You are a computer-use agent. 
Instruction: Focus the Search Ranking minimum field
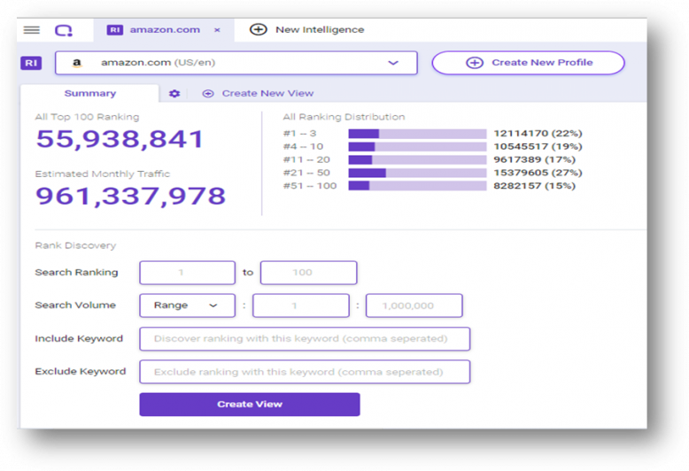tap(187, 273)
